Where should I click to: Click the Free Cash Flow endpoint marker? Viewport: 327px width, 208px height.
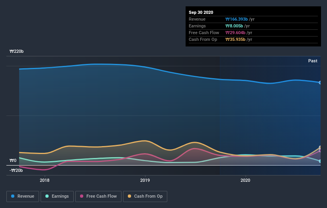click(320, 150)
